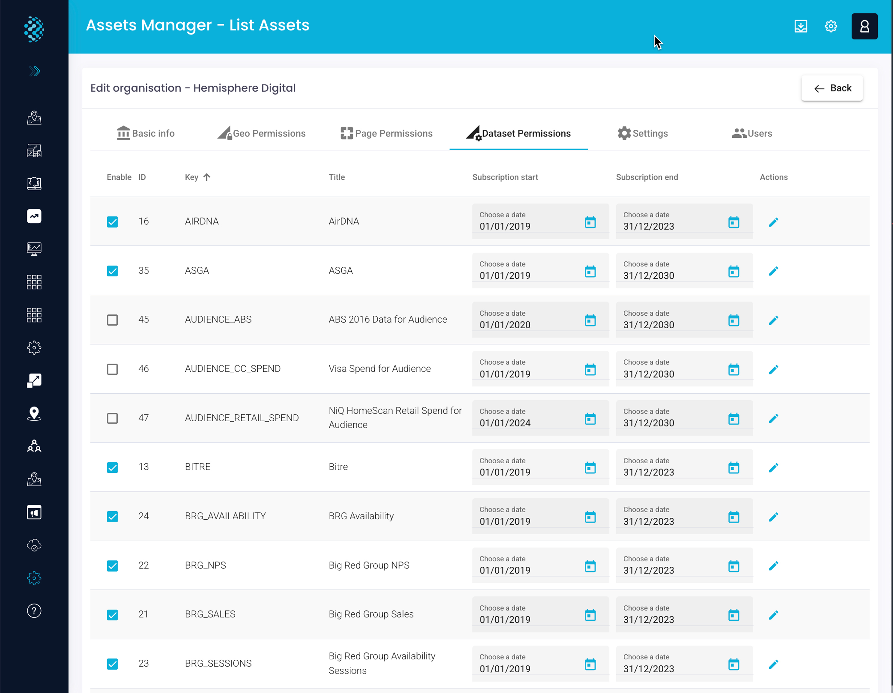Open the location pin sidebar icon
Viewport: 893px width, 693px height.
click(34, 414)
